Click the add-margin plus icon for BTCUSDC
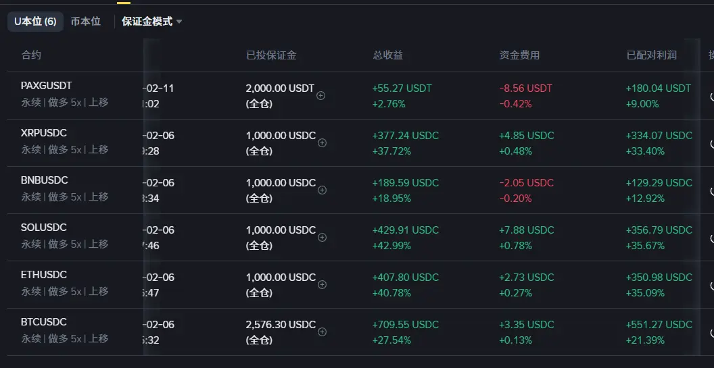Screen dimensions: 714x368 click(x=323, y=332)
